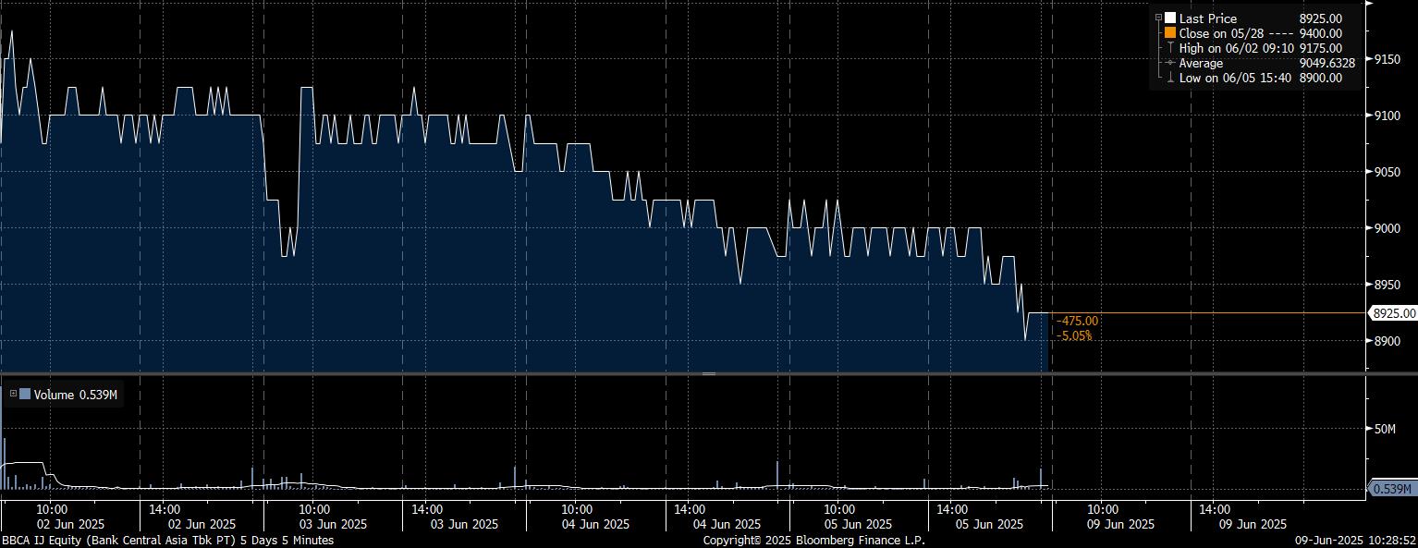Select the Average marker icon in legend
Viewport: 1418px width, 548px height.
1170,63
